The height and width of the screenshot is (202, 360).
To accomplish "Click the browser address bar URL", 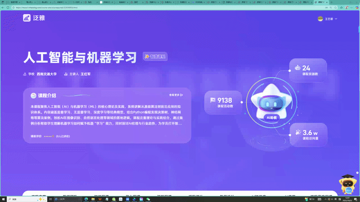I will (x=47, y=8).
